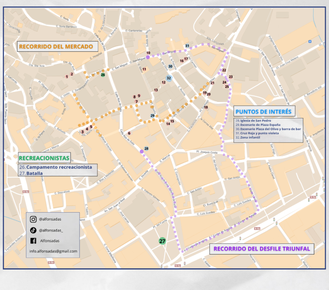Viewport: 329px width, 290px height.
Task: Click the C. Benedicto XIII street label
Action: pyautogui.click(x=313, y=92)
